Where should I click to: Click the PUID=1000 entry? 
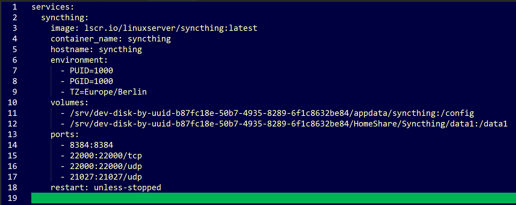91,71
